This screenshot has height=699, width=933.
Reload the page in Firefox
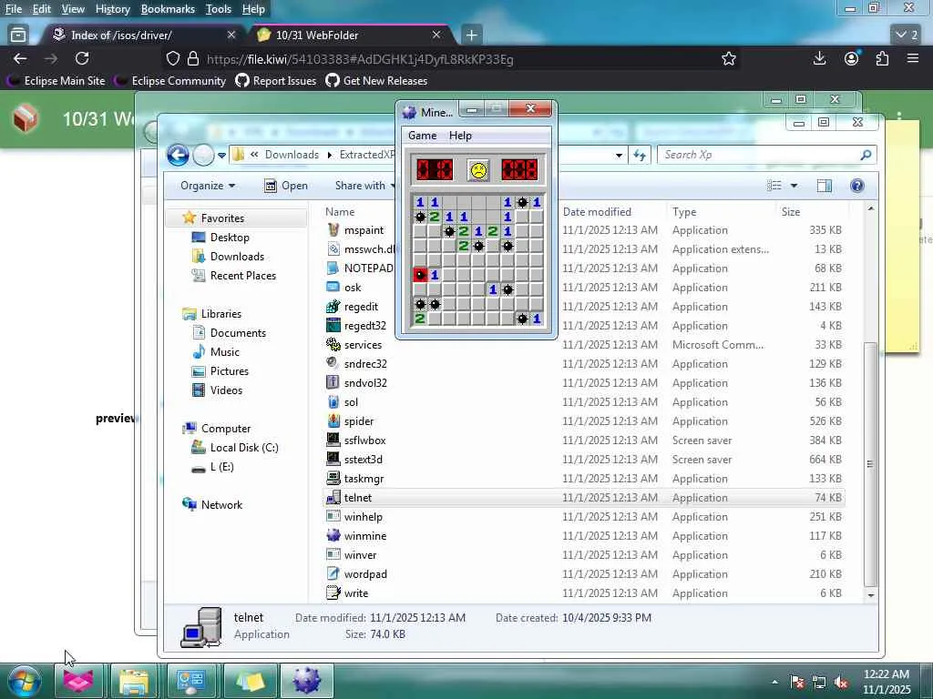[82, 58]
